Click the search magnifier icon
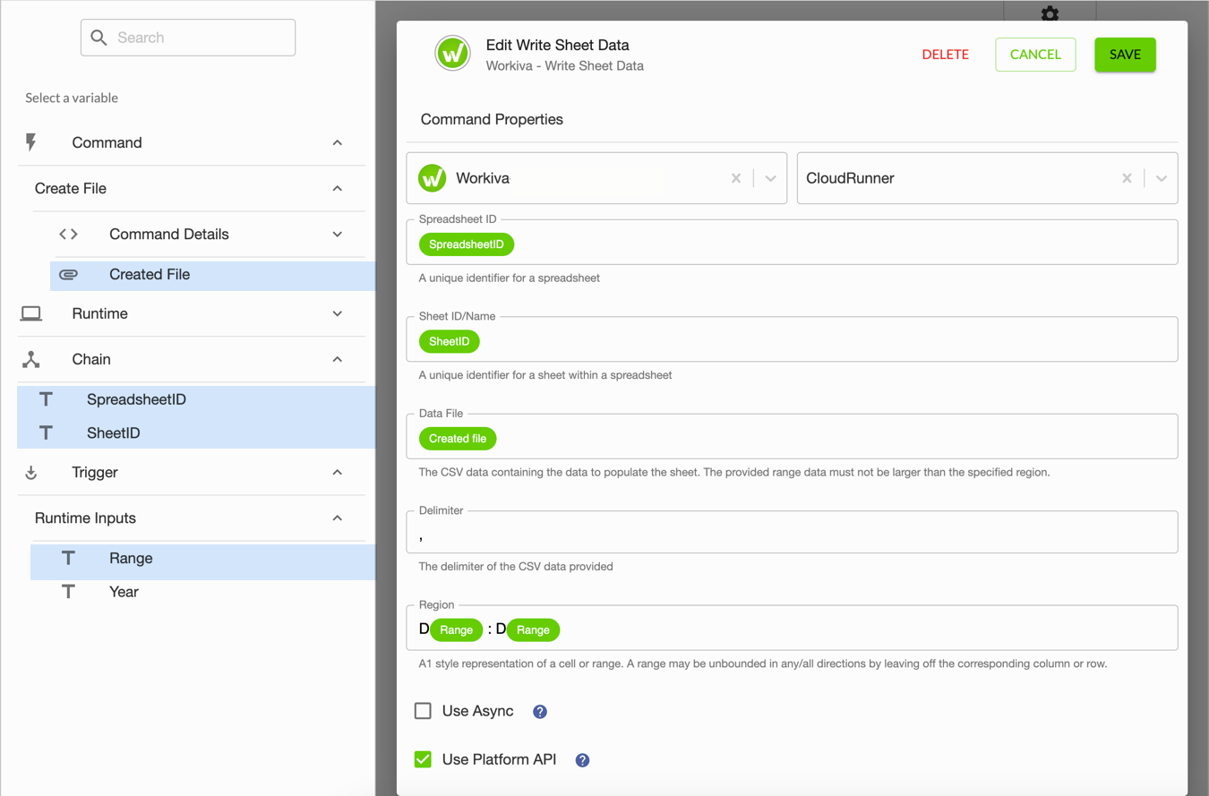1209x796 pixels. (99, 38)
